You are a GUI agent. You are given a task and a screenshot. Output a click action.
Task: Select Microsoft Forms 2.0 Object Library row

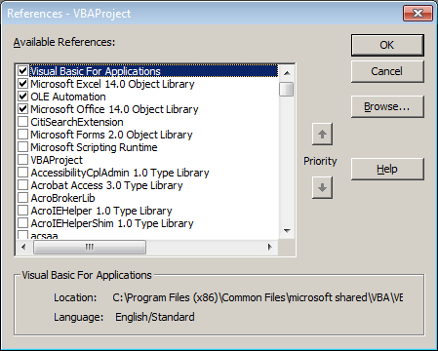point(111,135)
